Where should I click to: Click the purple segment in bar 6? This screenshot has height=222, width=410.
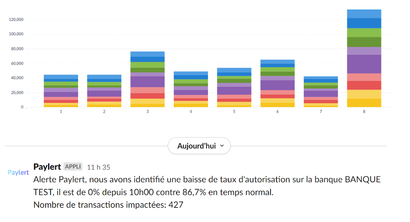tap(277, 85)
